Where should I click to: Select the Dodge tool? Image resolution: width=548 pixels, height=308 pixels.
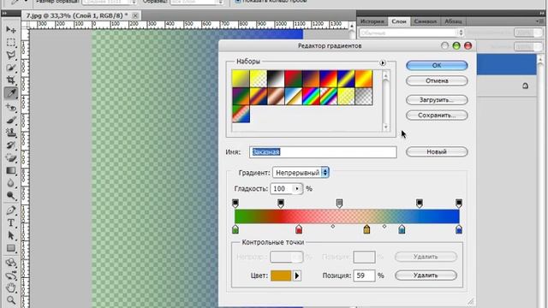coord(11,196)
